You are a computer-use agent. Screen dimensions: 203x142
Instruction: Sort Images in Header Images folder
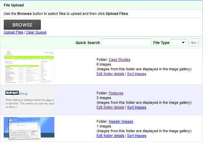click(x=136, y=136)
